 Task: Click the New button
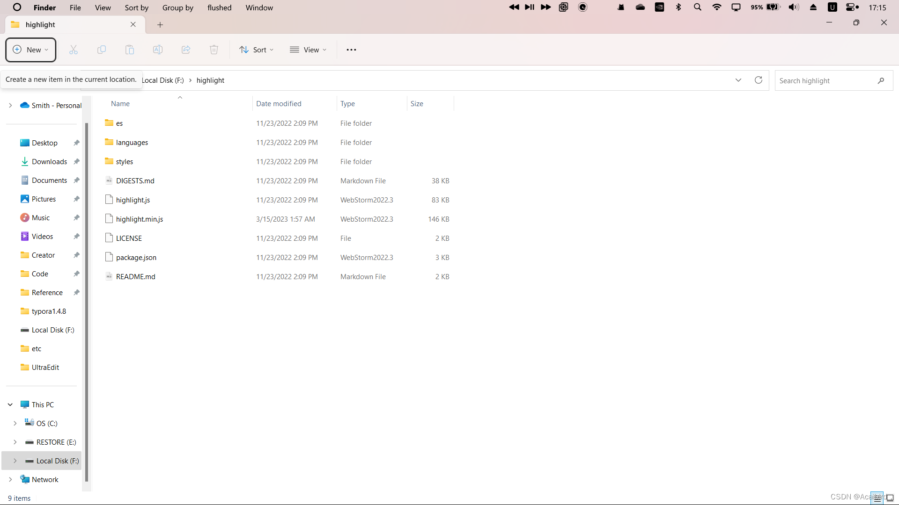coord(31,50)
